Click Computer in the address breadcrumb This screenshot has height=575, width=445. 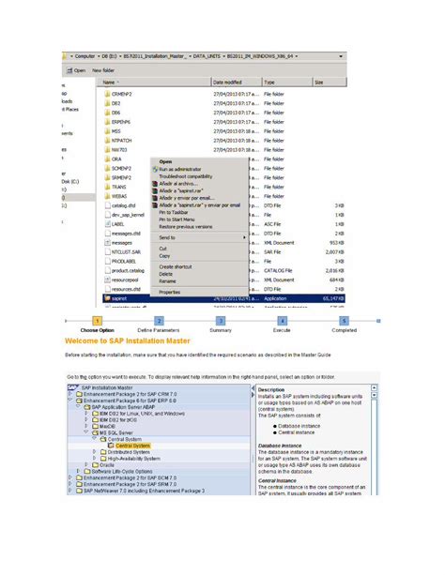click(84, 56)
